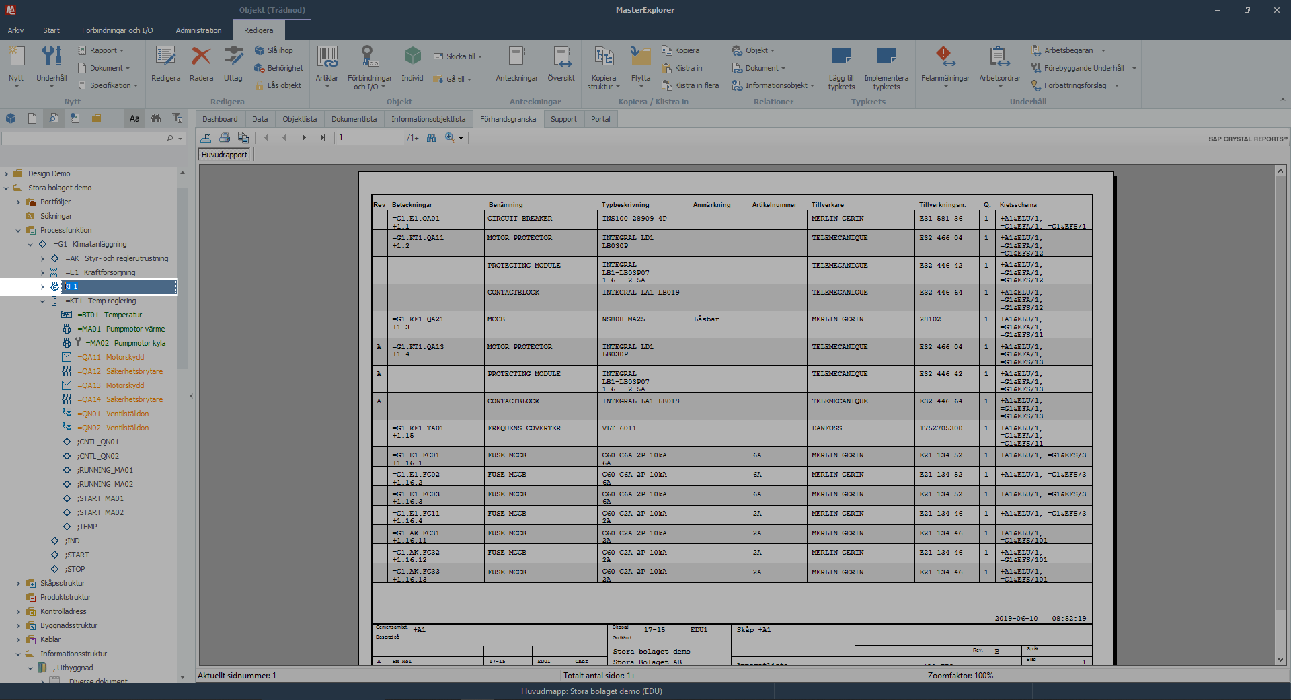The height and width of the screenshot is (700, 1291).
Task: Click Klistra in flera button
Action: 690,85
